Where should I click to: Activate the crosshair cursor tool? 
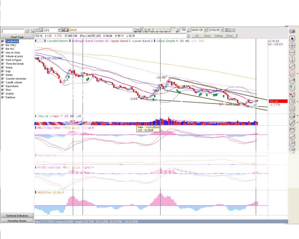pyautogui.click(x=292, y=46)
